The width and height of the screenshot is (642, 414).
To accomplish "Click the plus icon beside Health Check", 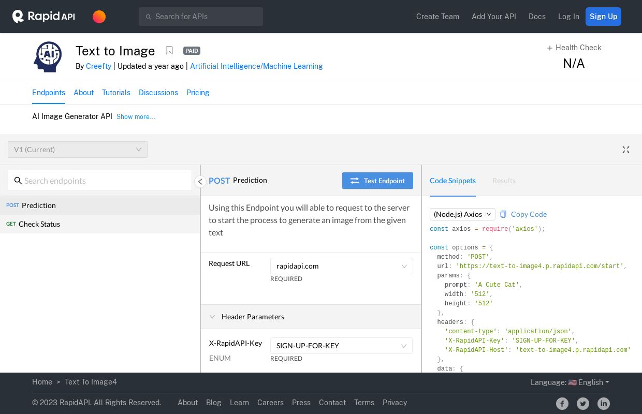I will 550,48.
